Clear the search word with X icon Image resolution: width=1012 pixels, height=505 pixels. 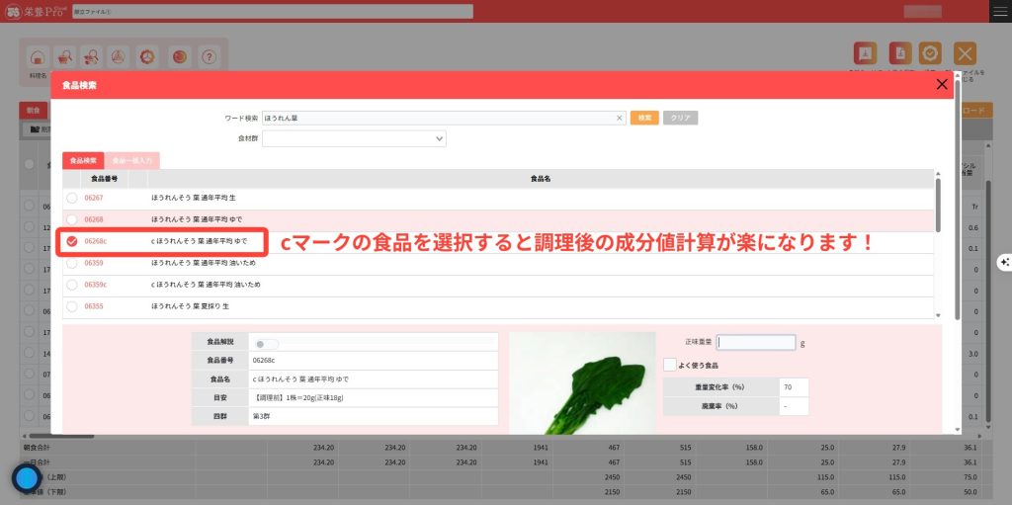click(x=620, y=118)
